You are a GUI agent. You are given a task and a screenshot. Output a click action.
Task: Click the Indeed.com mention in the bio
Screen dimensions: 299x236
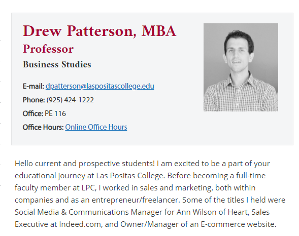coord(81,224)
